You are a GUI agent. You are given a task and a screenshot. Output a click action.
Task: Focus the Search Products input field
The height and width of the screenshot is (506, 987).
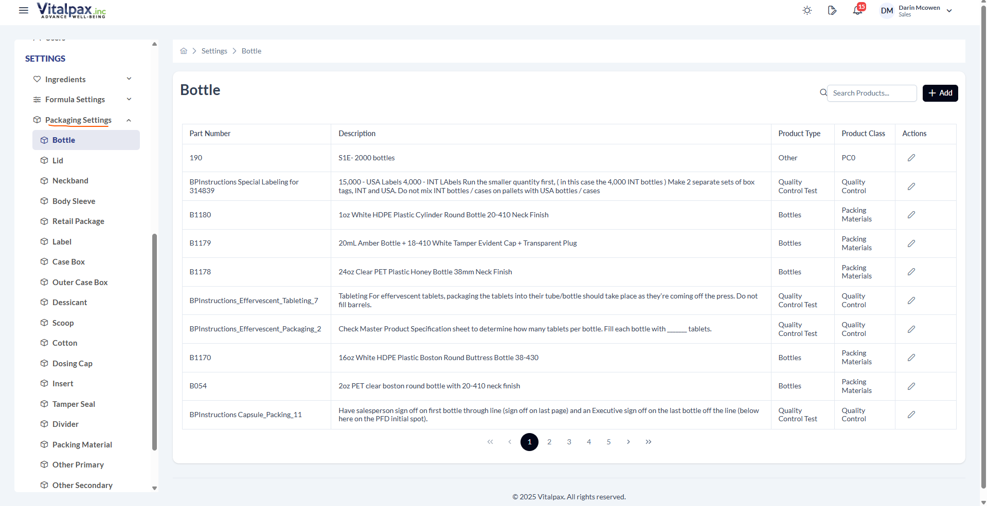[x=871, y=93]
